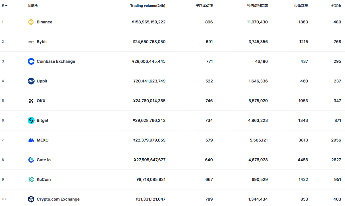Sort by Trading volume(24h) column
345x206 pixels.
pyautogui.click(x=147, y=6)
